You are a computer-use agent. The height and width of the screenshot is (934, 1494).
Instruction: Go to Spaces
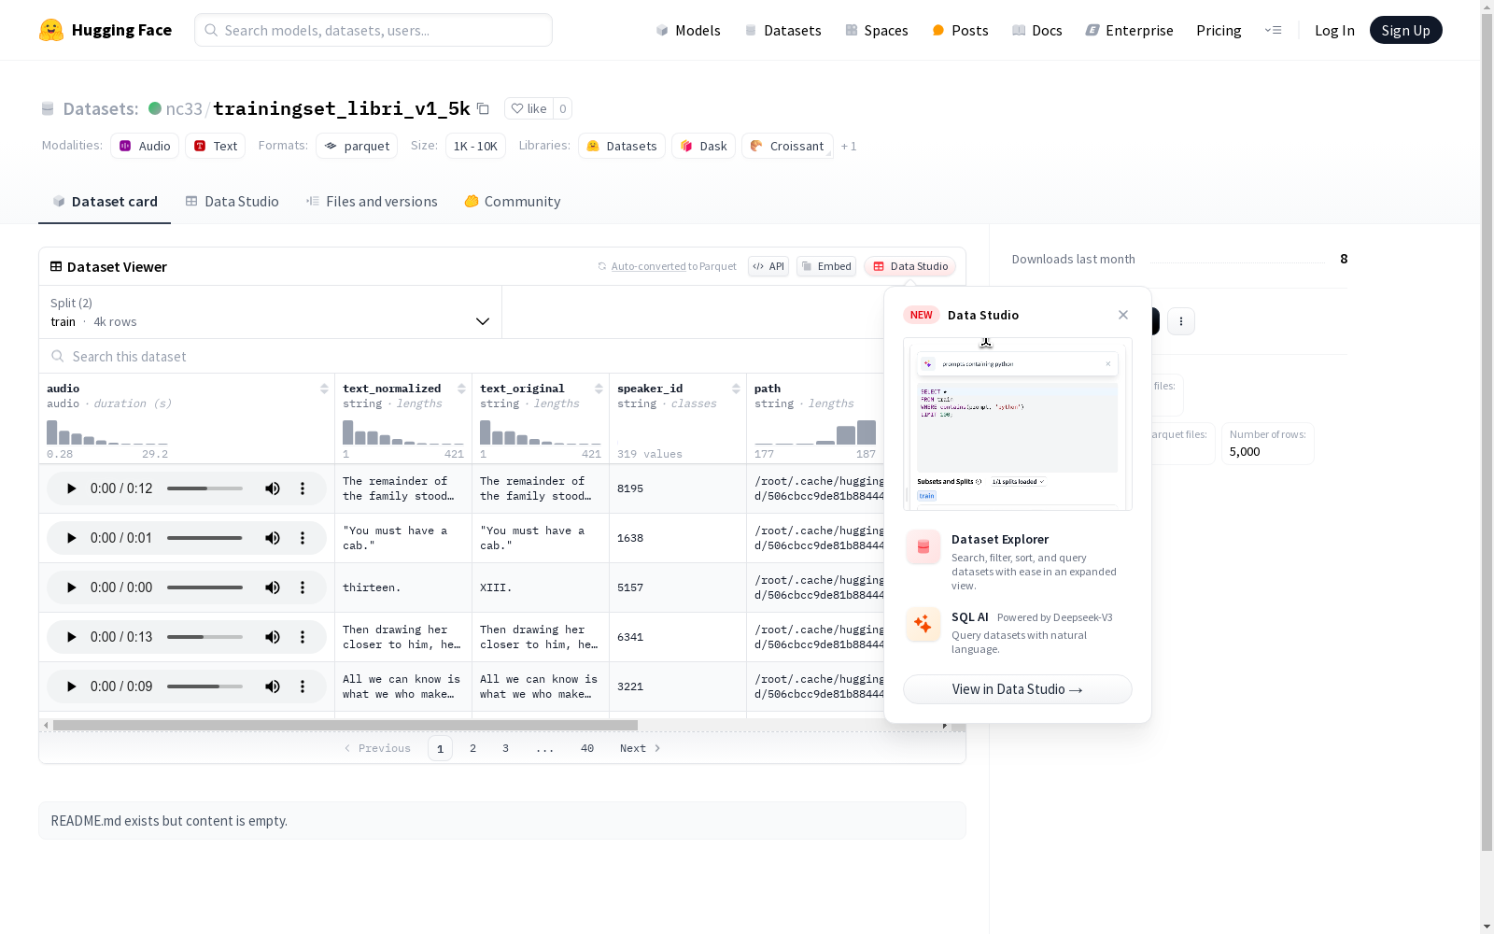tap(877, 30)
